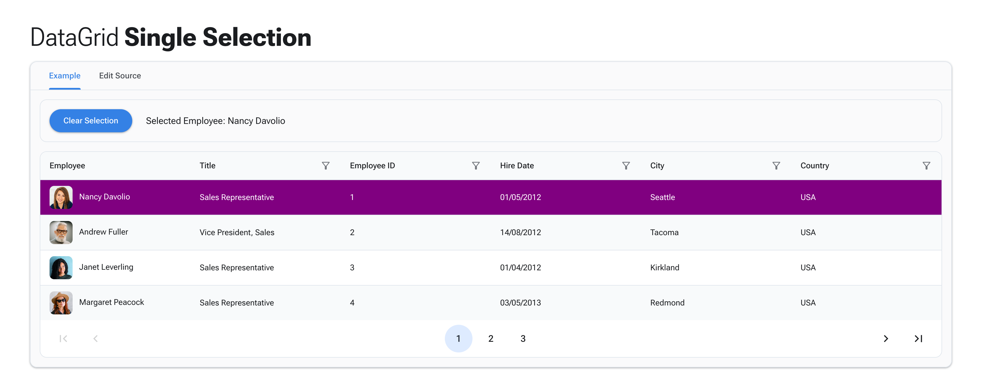Open the City column filter icon

[x=776, y=166]
